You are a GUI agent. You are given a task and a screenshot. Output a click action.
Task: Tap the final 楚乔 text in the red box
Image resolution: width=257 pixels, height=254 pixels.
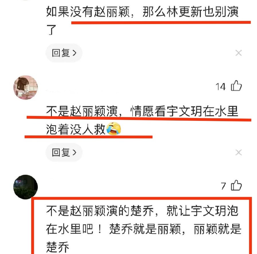58,247
